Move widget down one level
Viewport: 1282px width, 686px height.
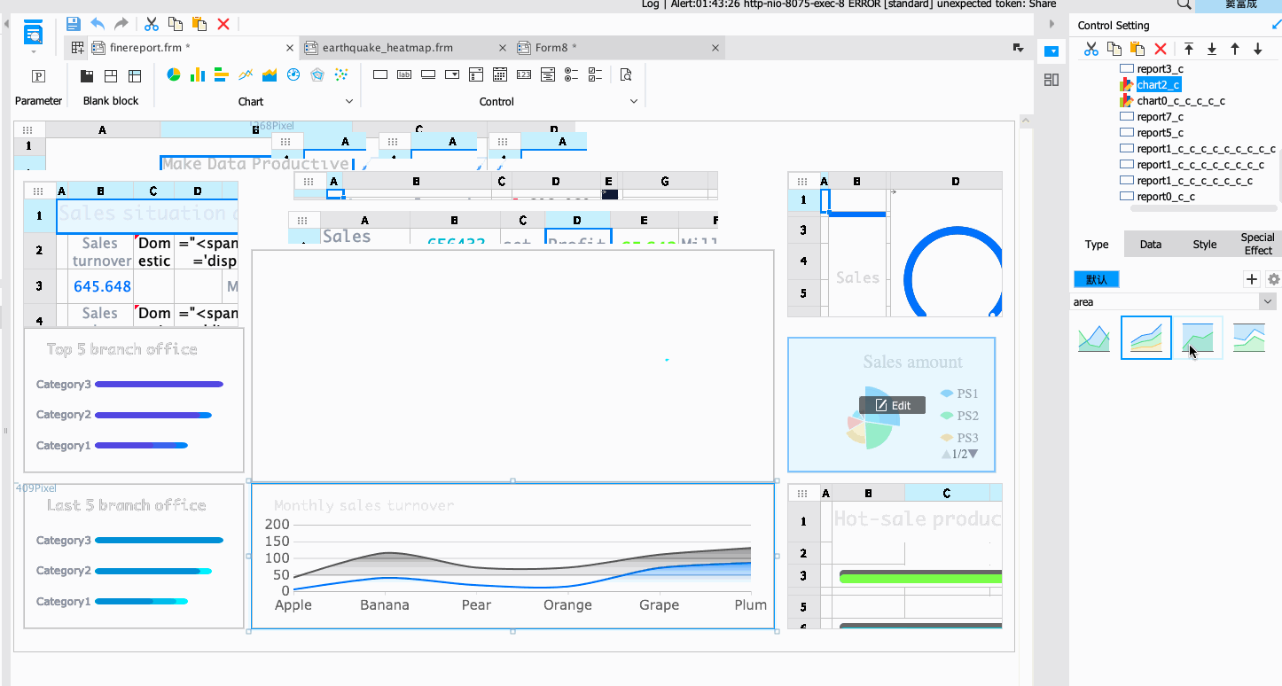coord(1258,49)
